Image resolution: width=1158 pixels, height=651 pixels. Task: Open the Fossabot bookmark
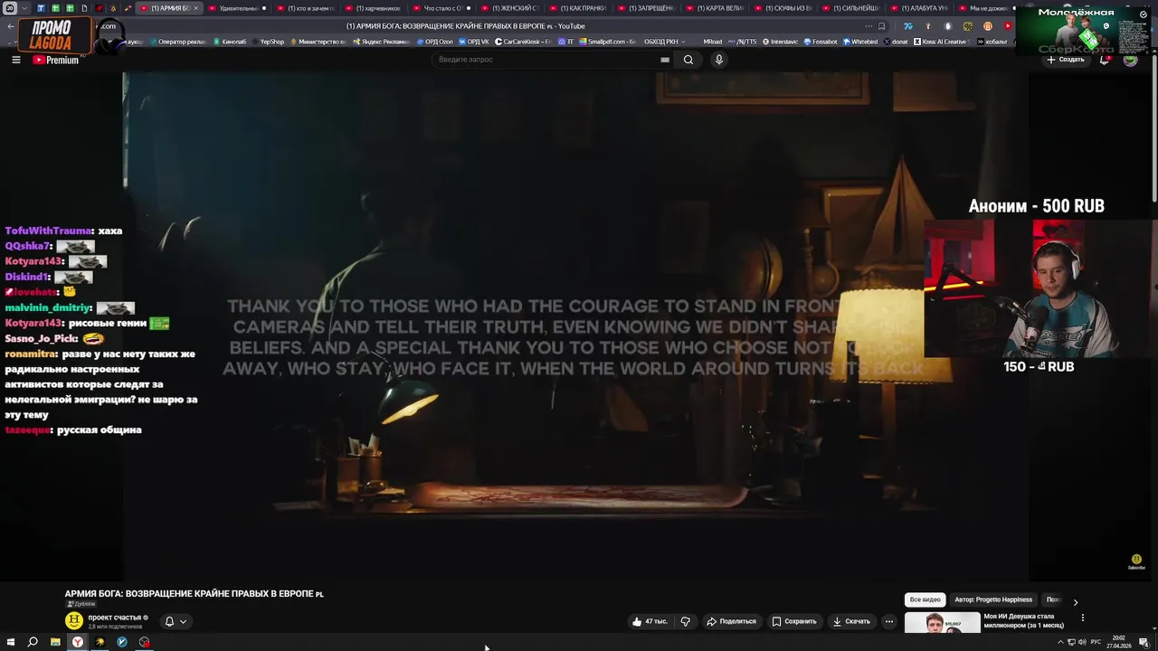point(821,42)
